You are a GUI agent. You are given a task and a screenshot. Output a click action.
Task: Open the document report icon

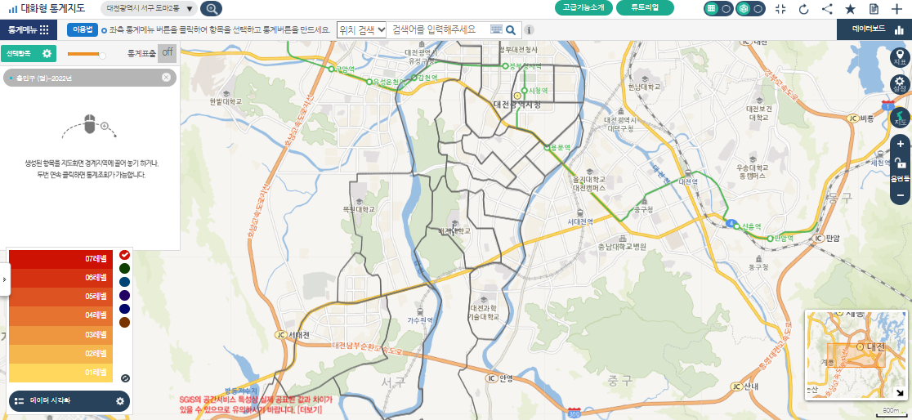[874, 9]
